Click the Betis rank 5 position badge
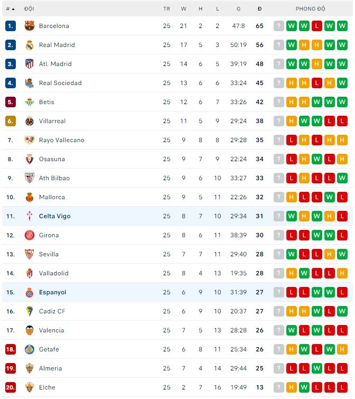Screen dimensions: 355x399 tap(11, 102)
